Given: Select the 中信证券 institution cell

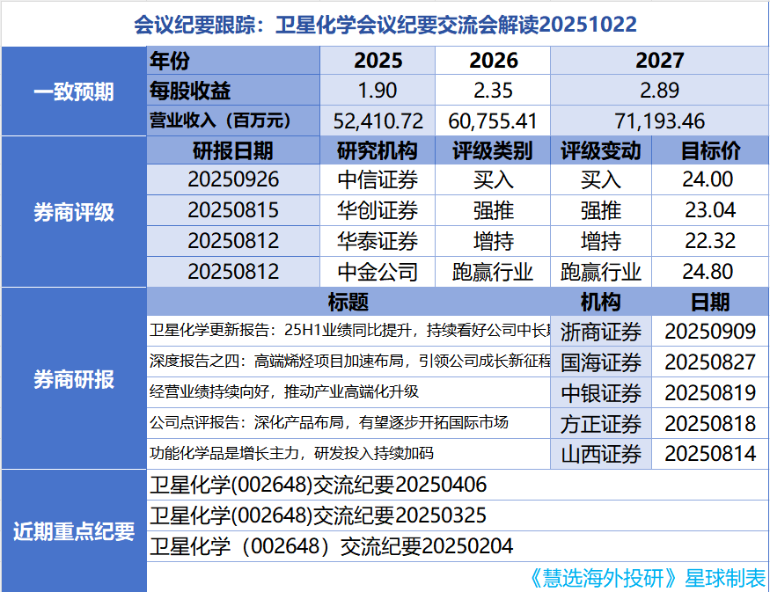Looking at the screenshot, I should pos(378,179).
